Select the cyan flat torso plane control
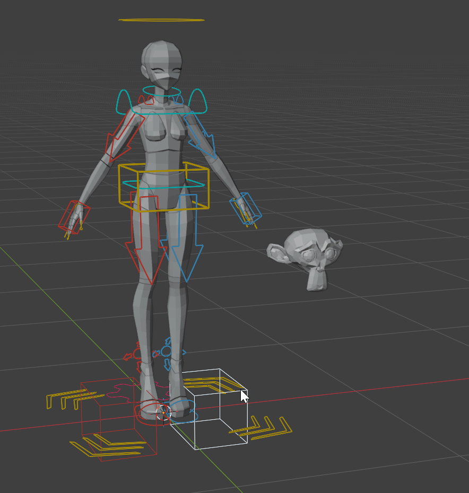 [164, 184]
